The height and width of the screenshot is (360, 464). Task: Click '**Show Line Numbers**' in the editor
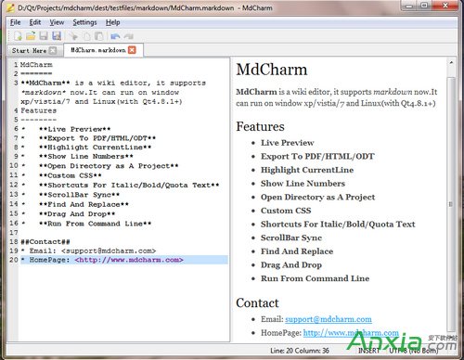click(x=86, y=157)
